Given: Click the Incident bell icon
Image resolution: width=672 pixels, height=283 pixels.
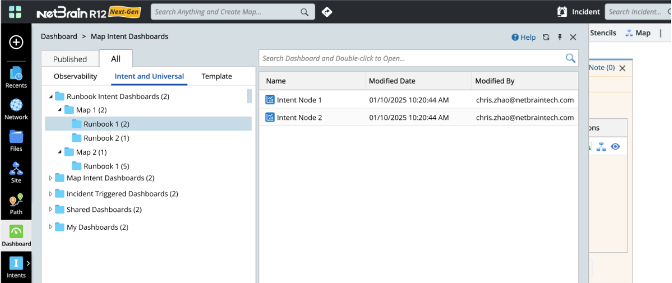Looking at the screenshot, I should pyautogui.click(x=562, y=12).
